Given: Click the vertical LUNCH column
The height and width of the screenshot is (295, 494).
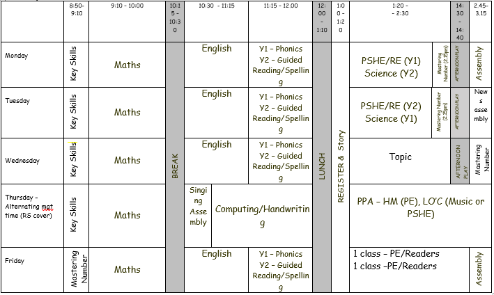Looking at the screenshot, I should [322, 167].
